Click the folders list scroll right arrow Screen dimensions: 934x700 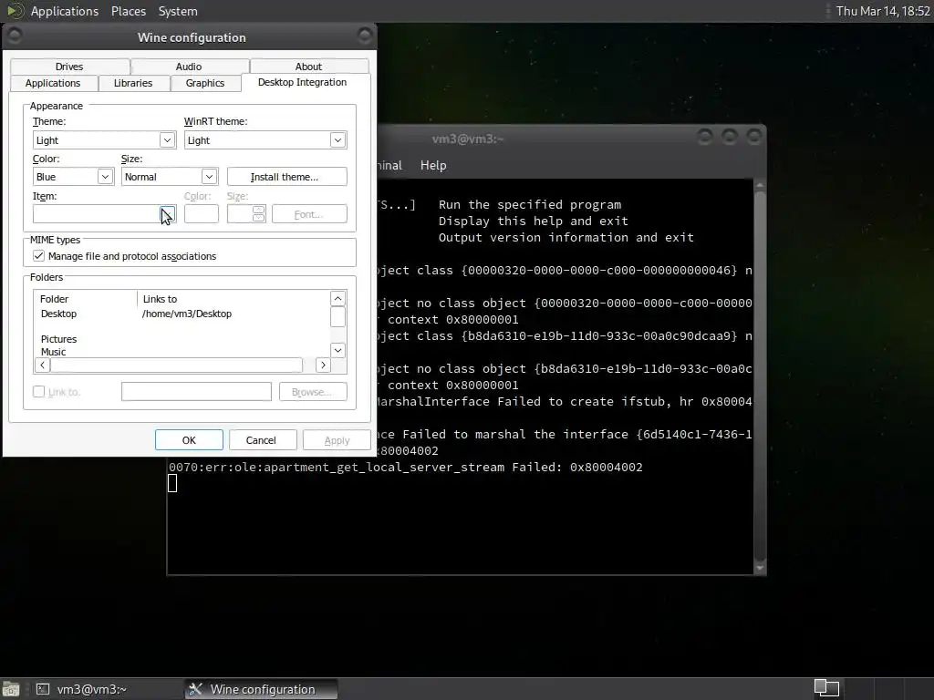click(323, 365)
